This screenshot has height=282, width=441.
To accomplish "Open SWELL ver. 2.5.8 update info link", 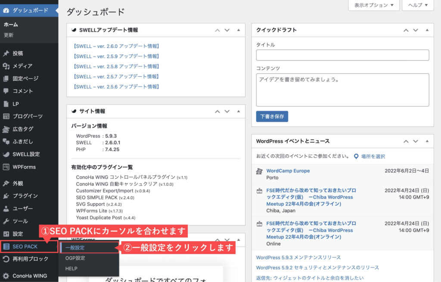I will [116, 66].
